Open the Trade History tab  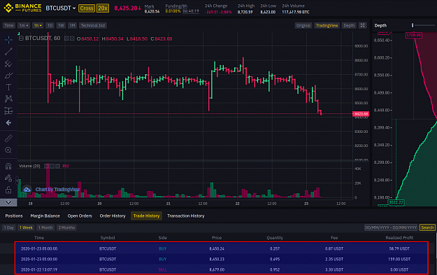pyautogui.click(x=146, y=216)
